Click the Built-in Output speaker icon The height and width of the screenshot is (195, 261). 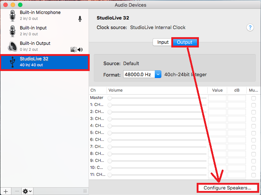12,46
